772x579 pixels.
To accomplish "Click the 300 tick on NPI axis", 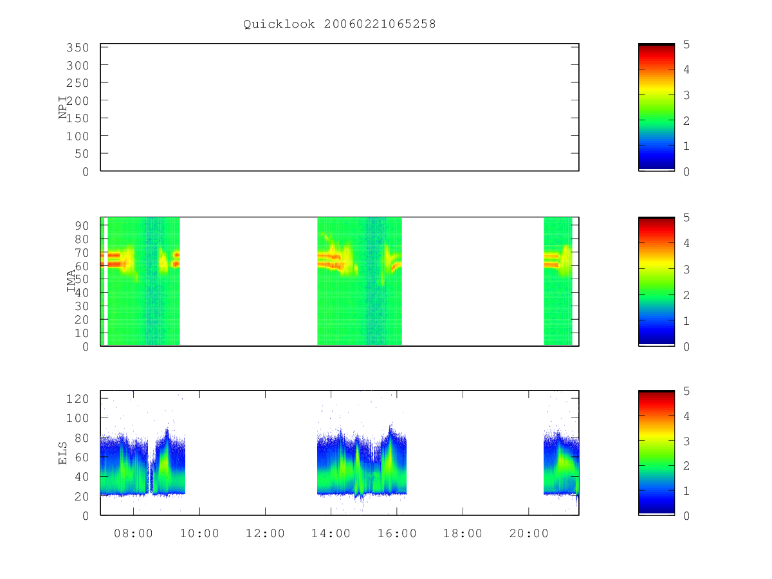I will 78,66.
